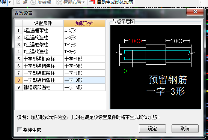
Task: Click the L-1形 cell
Action: [84, 30]
